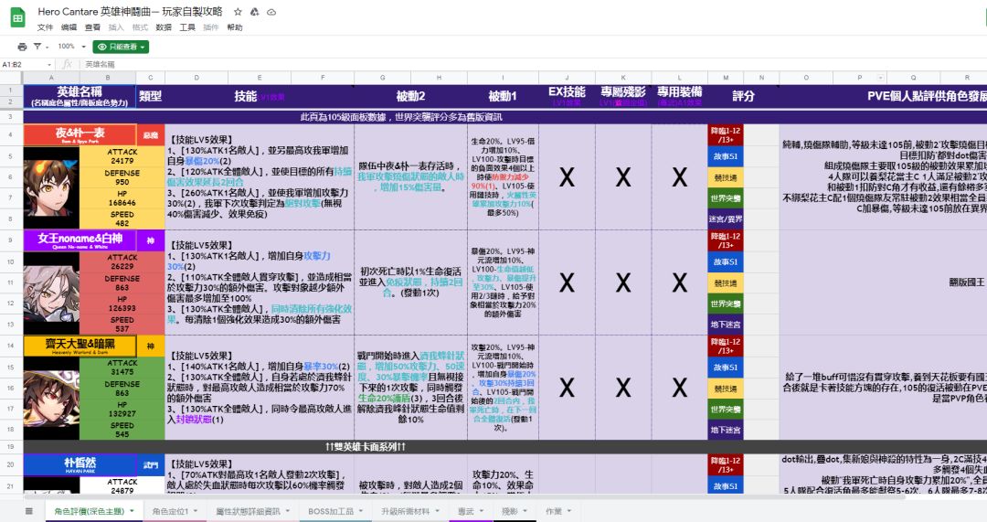This screenshot has height=522, width=987.
Task: Click the purple 女王noname&白神 name cell
Action: [x=80, y=240]
